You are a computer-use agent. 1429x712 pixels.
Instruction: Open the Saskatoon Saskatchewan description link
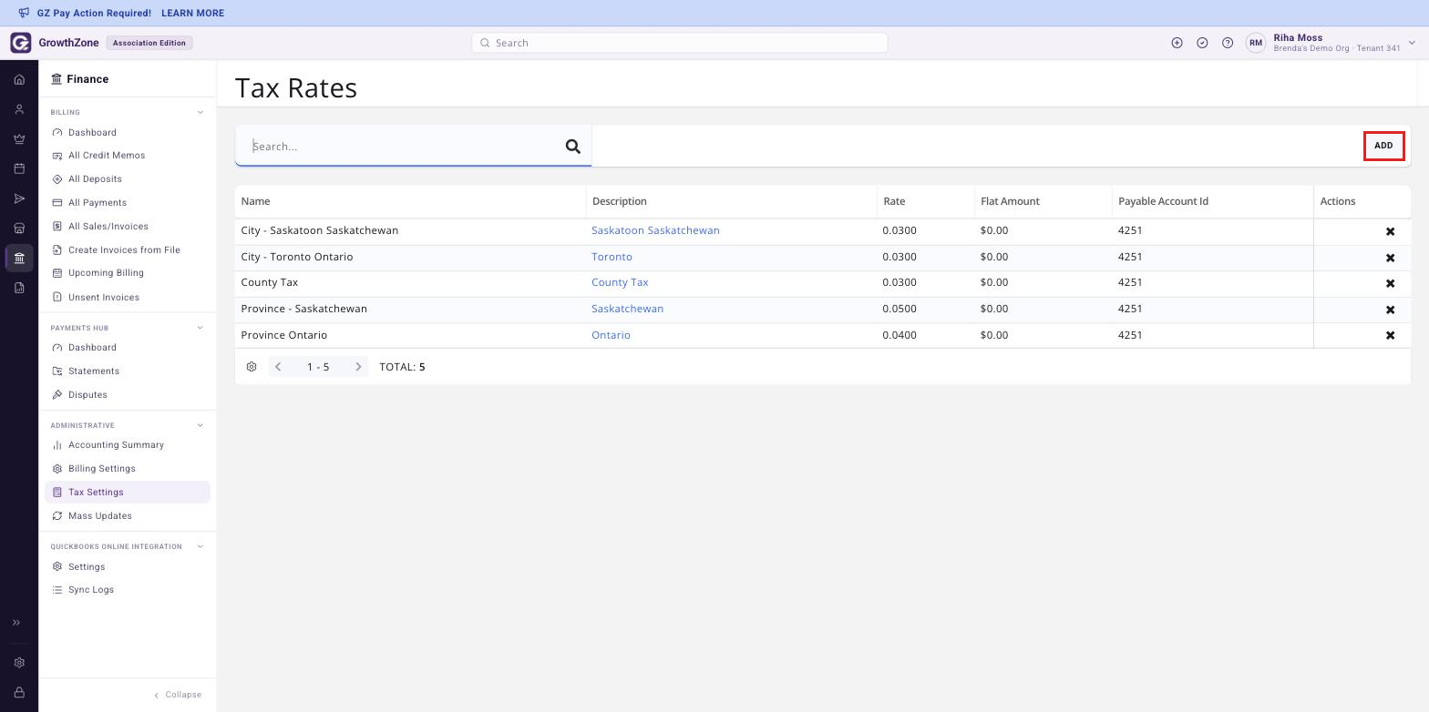(655, 230)
